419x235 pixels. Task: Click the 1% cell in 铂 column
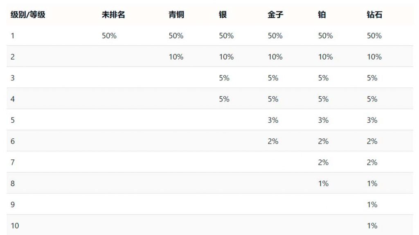323,184
